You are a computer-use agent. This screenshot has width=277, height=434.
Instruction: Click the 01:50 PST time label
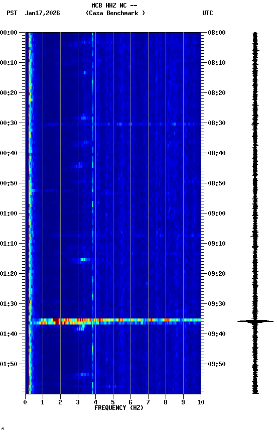click(x=9, y=364)
